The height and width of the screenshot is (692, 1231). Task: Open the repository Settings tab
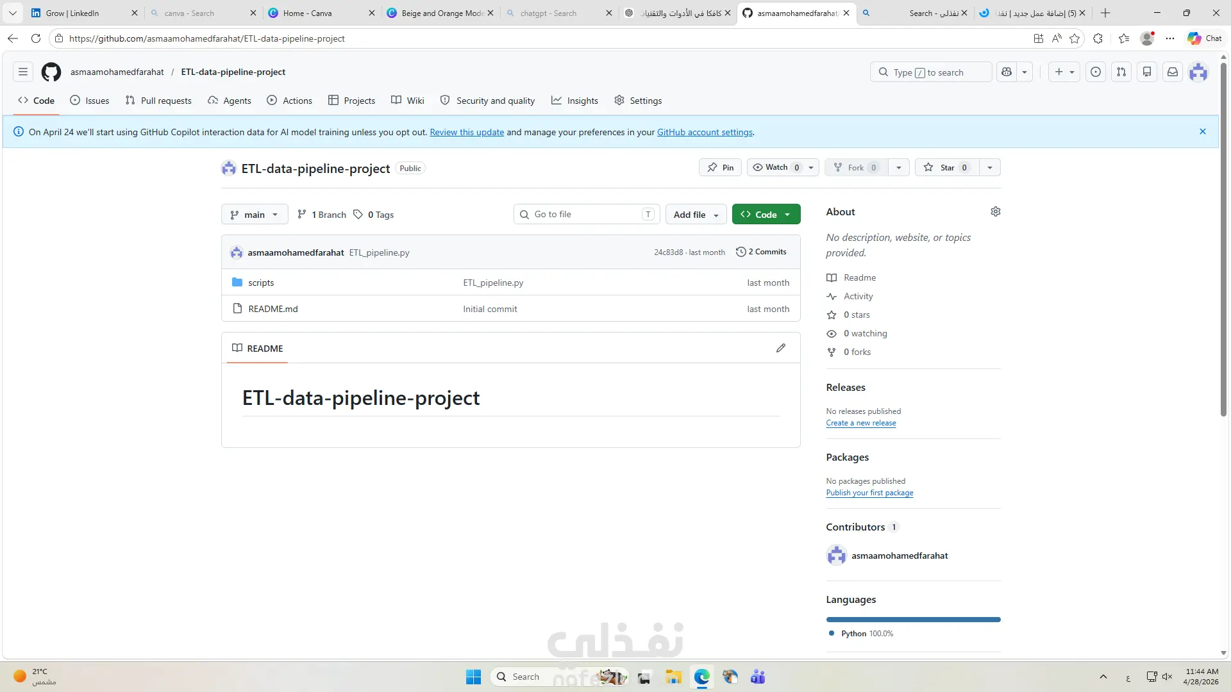coord(638,101)
